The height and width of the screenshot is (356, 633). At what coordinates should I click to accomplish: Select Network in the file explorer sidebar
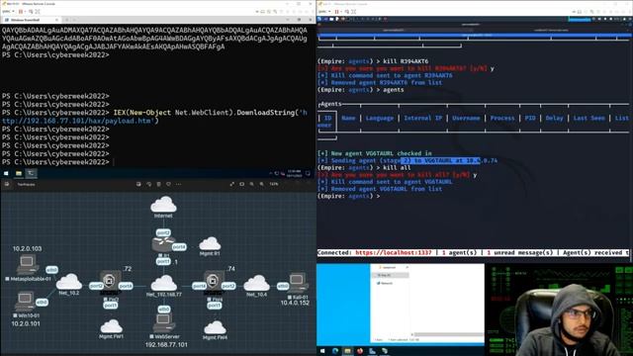387,284
